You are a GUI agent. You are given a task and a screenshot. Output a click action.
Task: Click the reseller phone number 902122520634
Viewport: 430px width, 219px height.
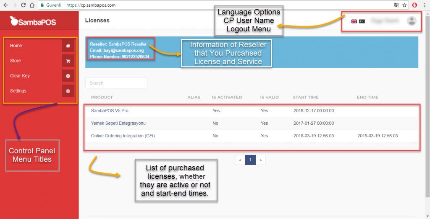(135, 57)
